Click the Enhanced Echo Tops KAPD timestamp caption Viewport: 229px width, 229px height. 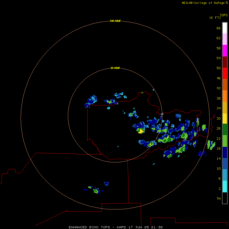[116, 227]
